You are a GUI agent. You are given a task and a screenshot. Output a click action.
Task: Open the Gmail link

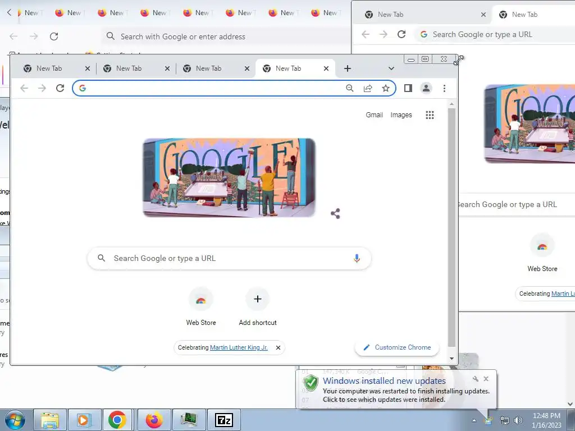(x=374, y=115)
